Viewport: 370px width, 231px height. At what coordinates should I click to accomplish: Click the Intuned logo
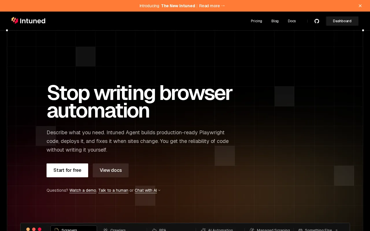28,21
